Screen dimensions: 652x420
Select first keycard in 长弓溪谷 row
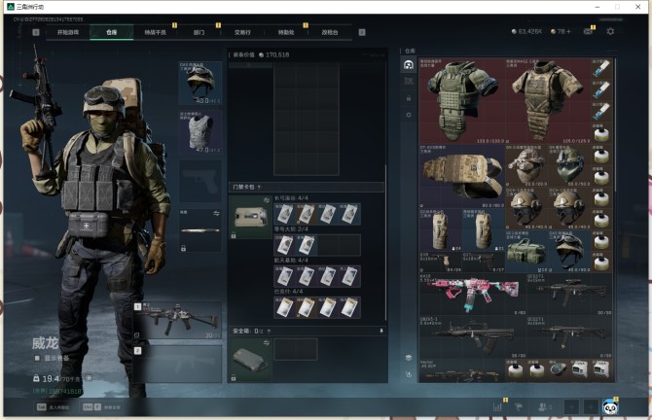pyautogui.click(x=285, y=214)
